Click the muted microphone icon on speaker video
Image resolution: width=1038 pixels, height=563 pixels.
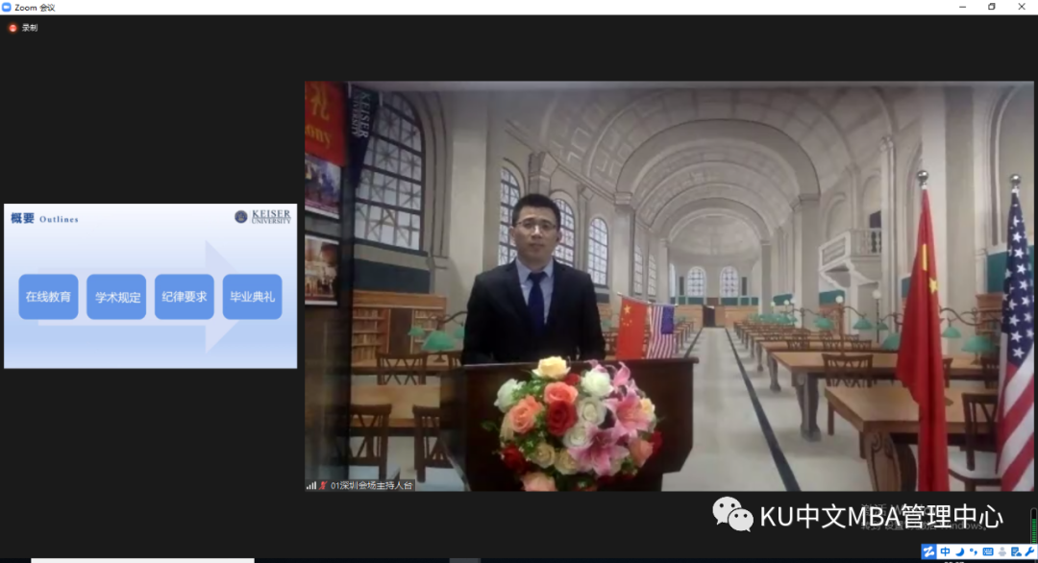323,485
